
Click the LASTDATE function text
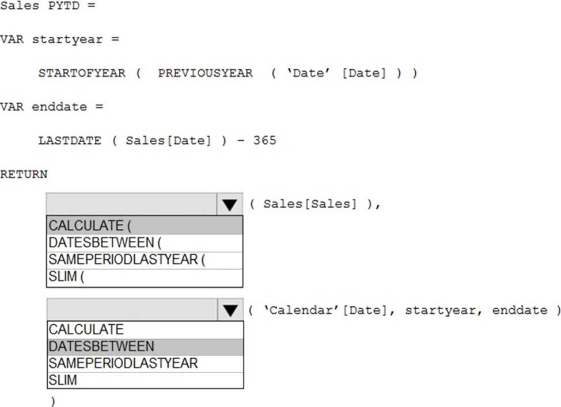(70, 140)
